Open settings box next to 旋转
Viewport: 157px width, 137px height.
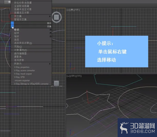(51, 33)
